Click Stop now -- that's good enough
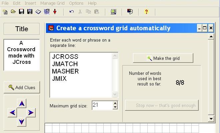 162,105
